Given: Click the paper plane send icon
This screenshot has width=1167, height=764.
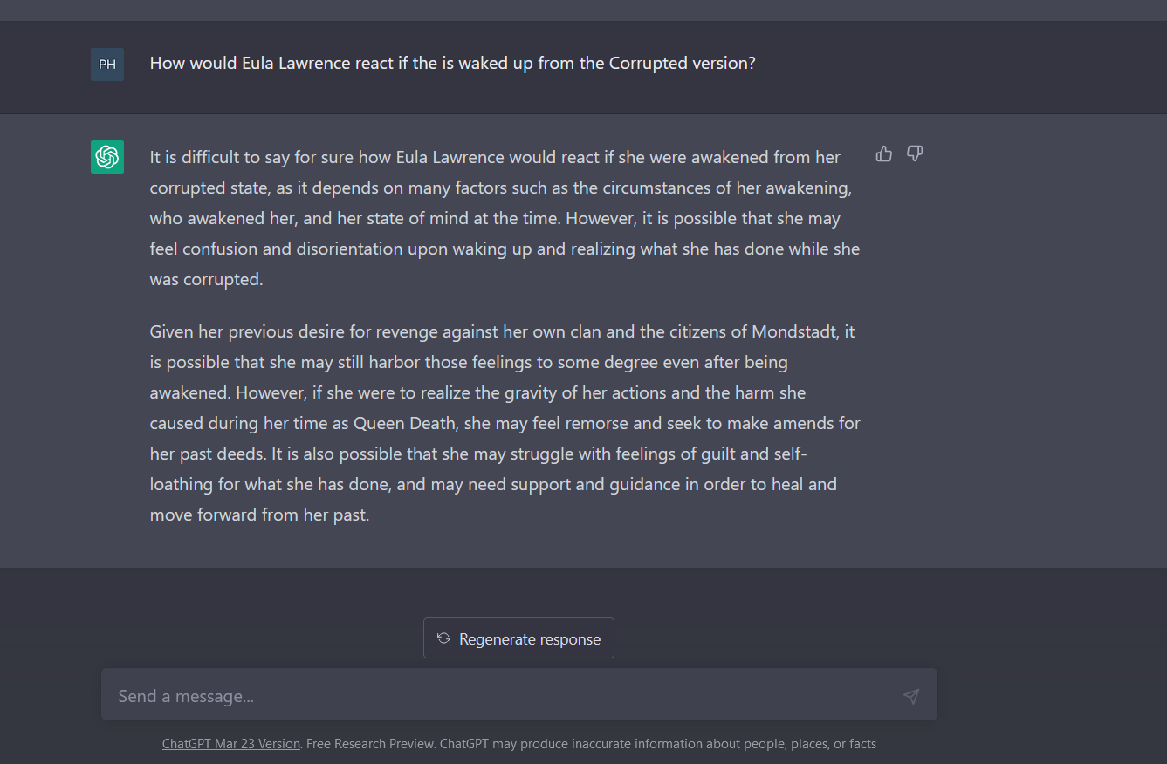Looking at the screenshot, I should [911, 696].
